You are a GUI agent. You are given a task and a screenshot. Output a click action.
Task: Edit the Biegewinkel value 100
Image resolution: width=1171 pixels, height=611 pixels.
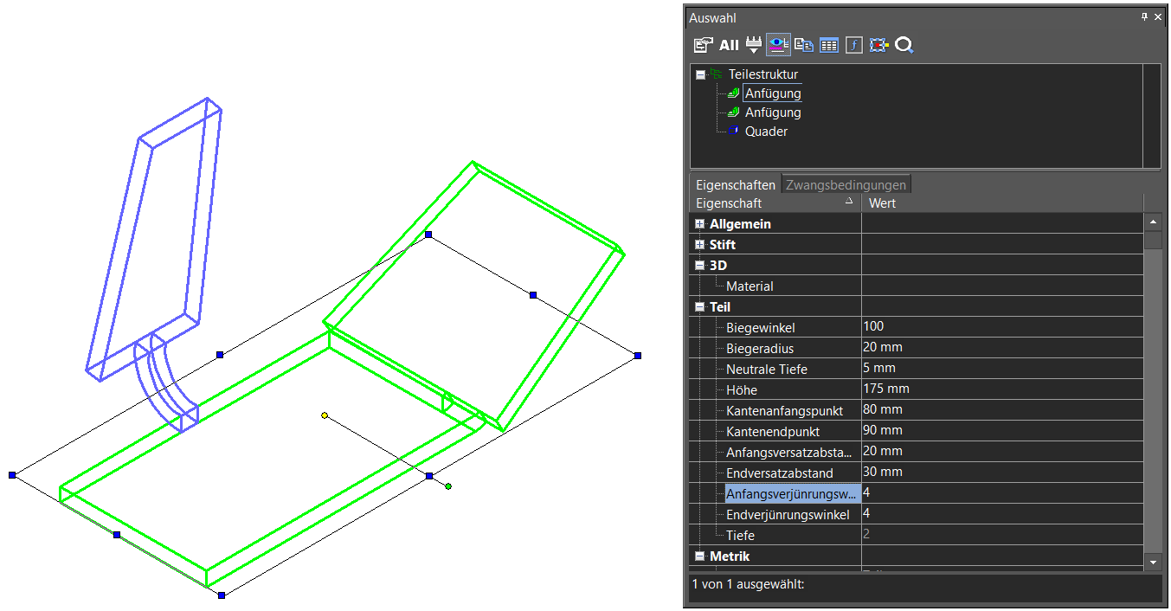(1002, 327)
